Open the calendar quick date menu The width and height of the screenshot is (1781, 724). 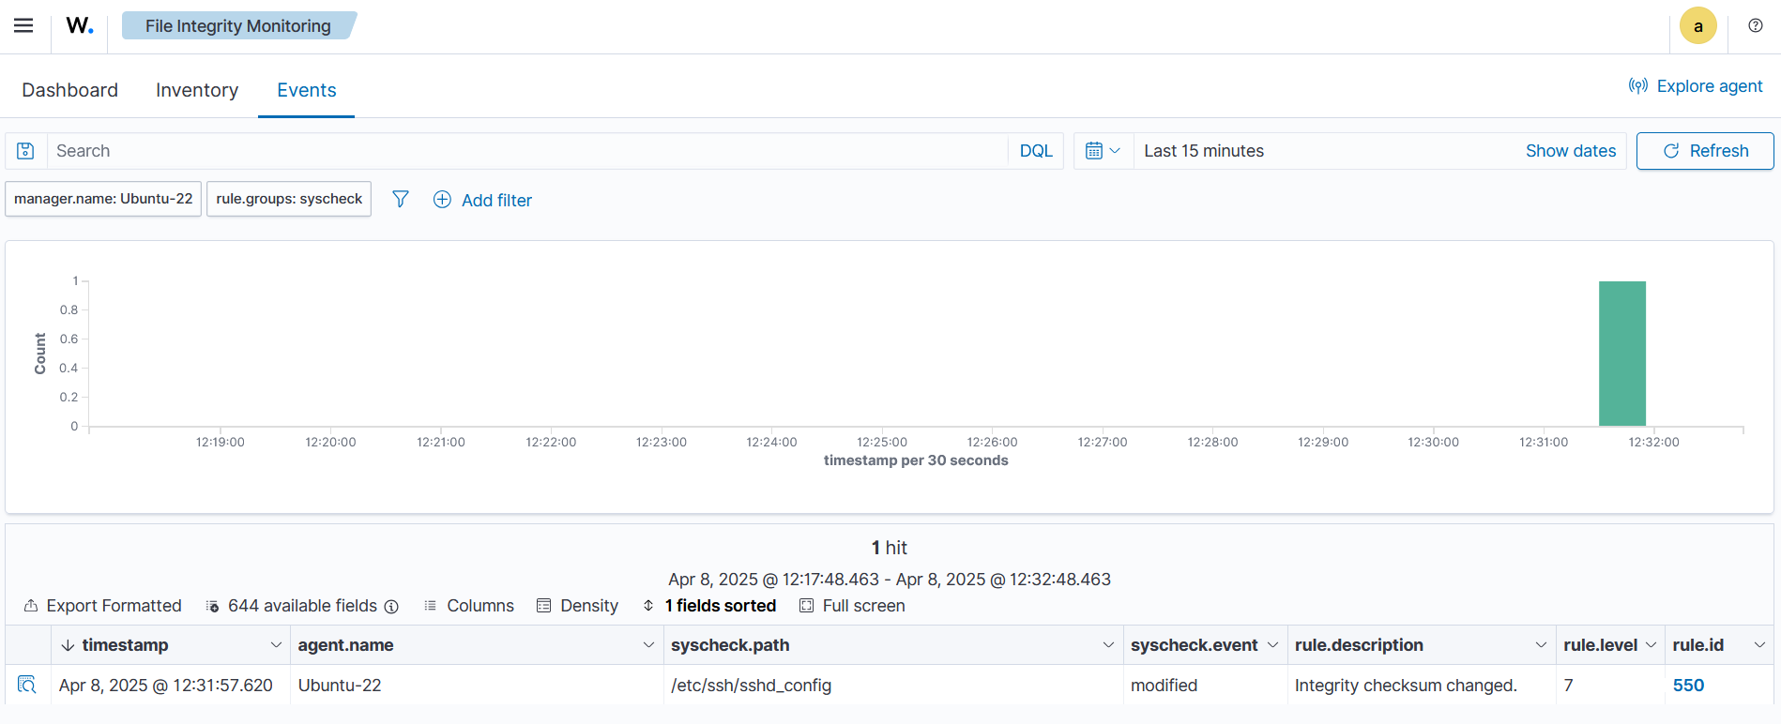(1103, 151)
